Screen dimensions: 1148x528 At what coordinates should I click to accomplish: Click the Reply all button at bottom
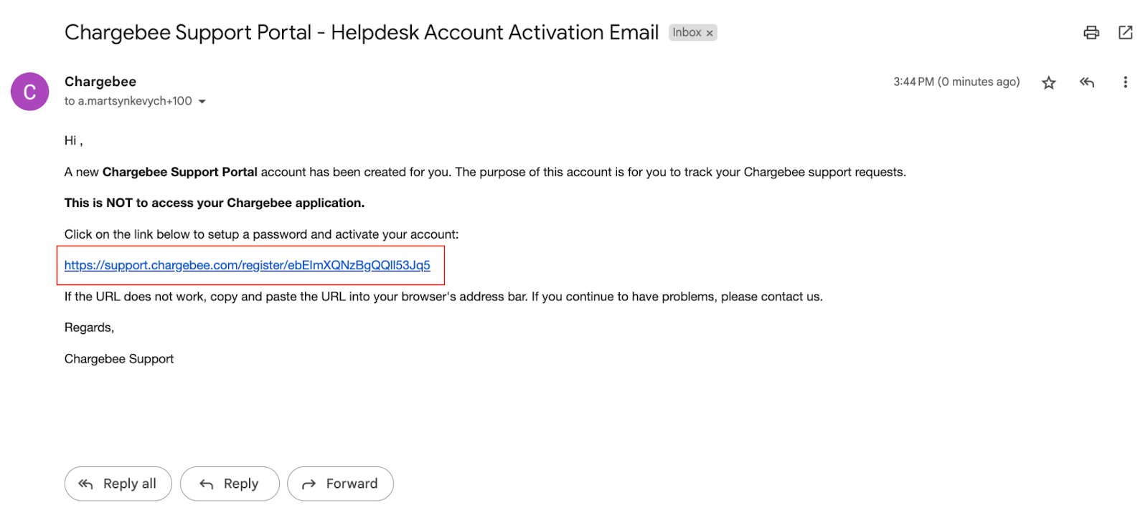(x=118, y=484)
